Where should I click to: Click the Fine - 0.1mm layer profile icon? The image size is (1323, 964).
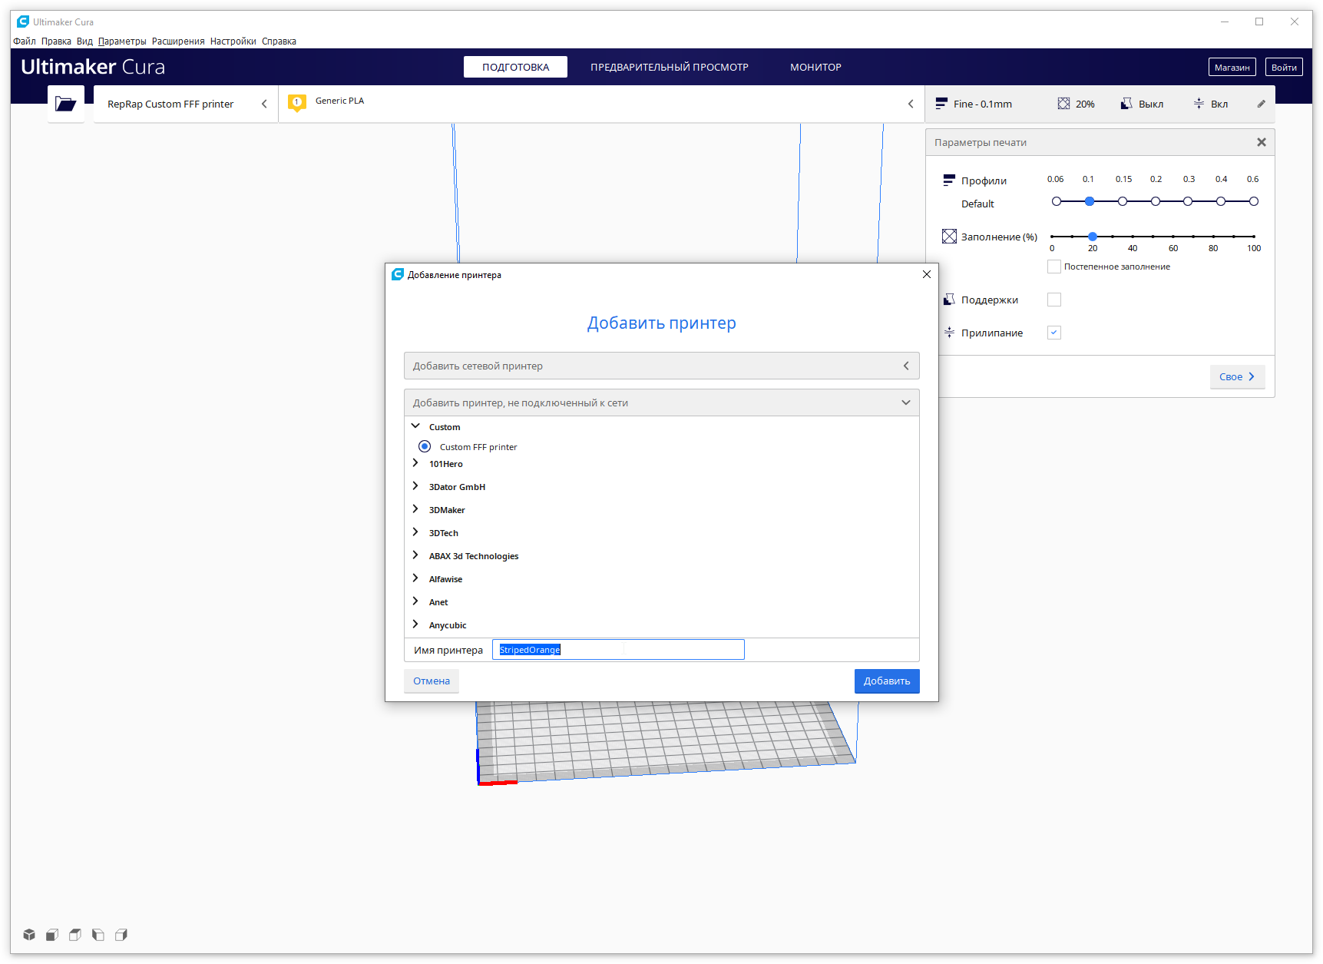[x=941, y=104]
